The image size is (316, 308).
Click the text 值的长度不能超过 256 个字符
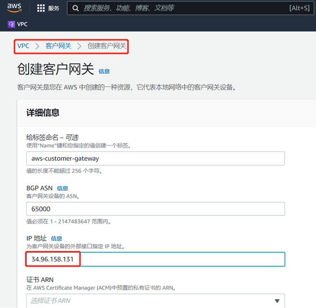[64, 171]
